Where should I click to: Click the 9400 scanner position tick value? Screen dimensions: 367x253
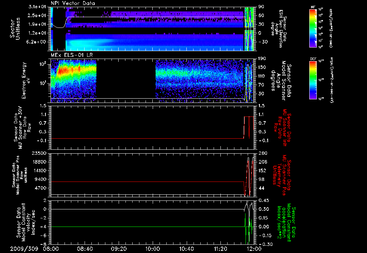point(40,179)
